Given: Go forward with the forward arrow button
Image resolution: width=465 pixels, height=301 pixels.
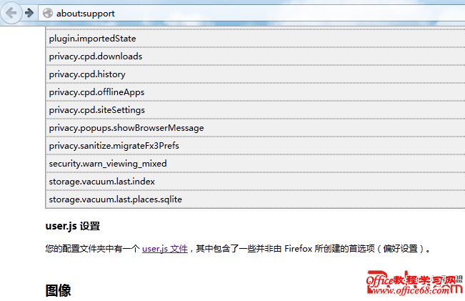Looking at the screenshot, I should coord(29,13).
